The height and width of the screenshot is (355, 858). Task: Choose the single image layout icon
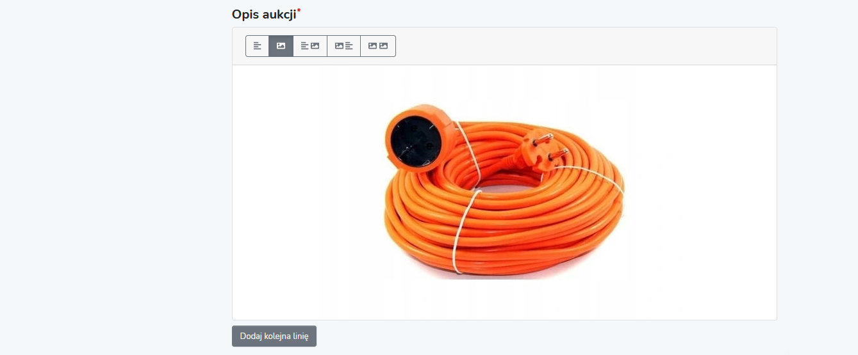(281, 46)
